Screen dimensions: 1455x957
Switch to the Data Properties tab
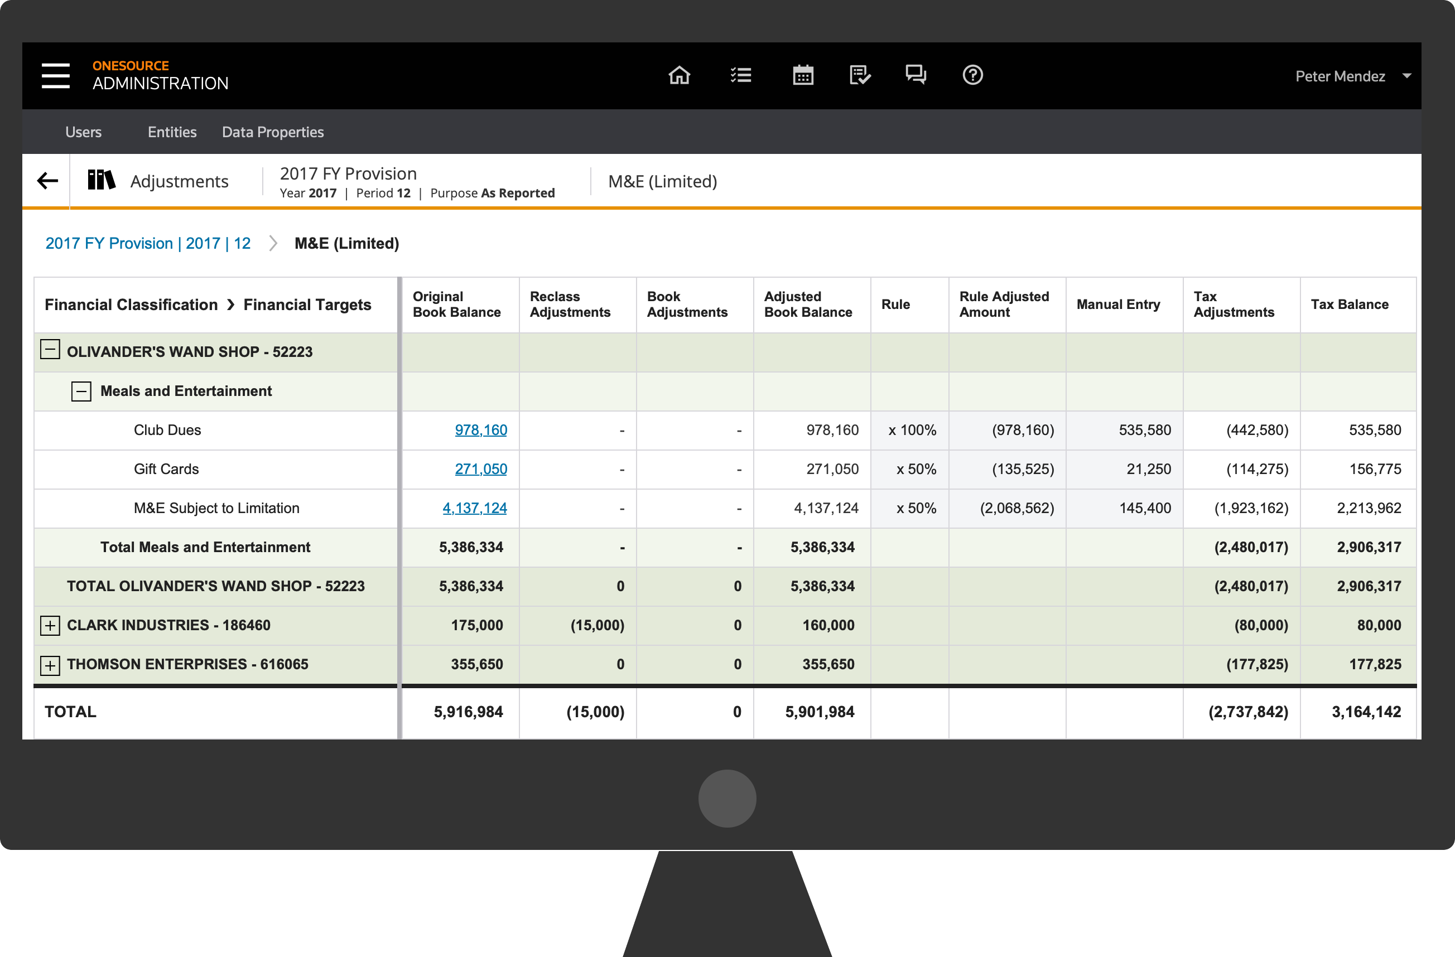click(273, 132)
